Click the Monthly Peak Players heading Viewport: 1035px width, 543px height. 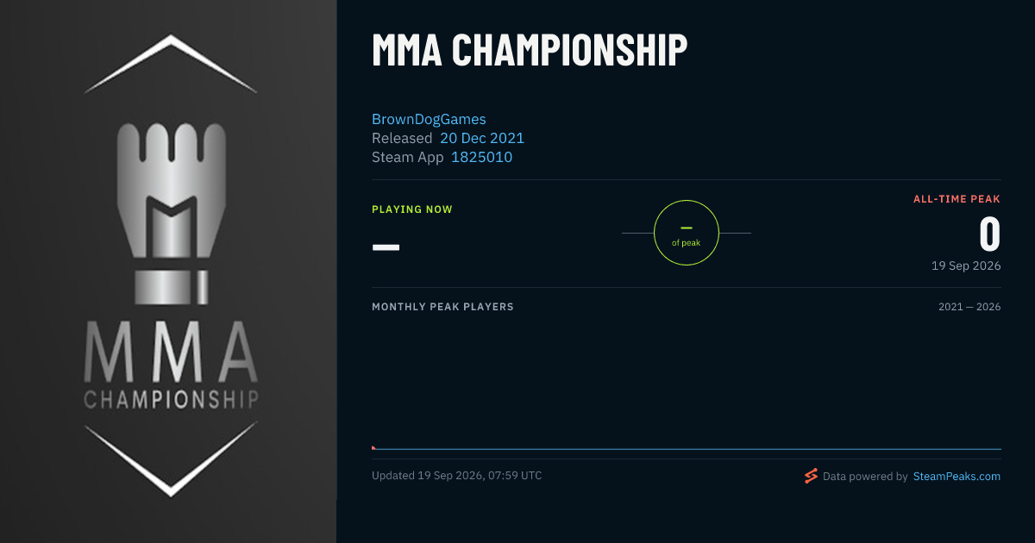tap(442, 307)
